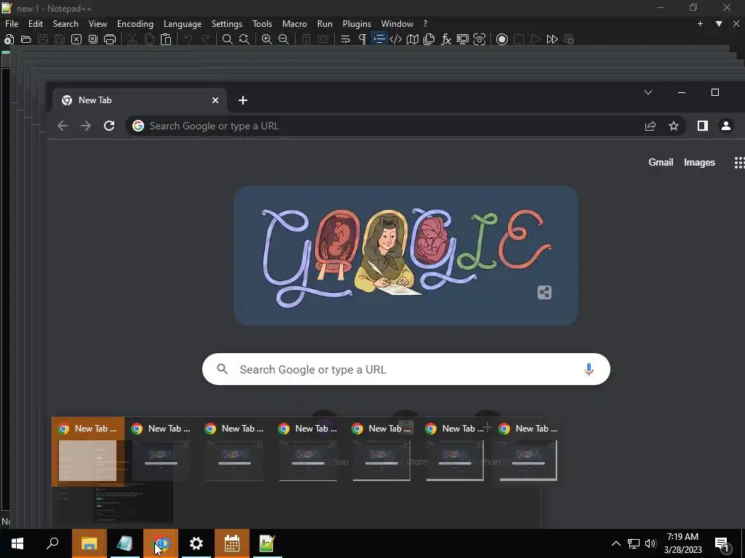745x558 pixels.
Task: Click the Print icon in Notepad++ toolbar
Action: click(x=110, y=39)
